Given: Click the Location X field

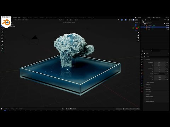Looking at the screenshot, I should [x=159, y=62].
